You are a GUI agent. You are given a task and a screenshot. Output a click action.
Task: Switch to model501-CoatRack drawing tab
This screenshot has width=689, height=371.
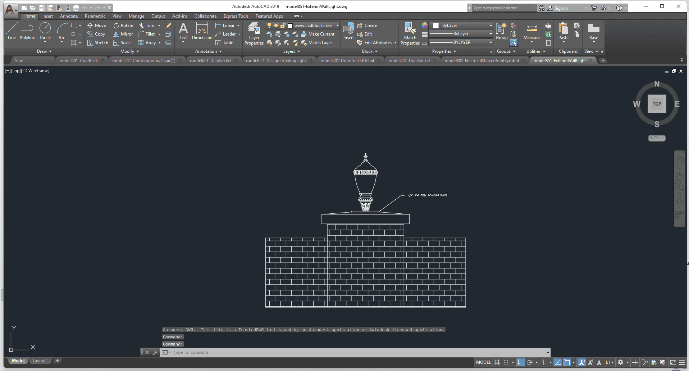[x=78, y=61]
